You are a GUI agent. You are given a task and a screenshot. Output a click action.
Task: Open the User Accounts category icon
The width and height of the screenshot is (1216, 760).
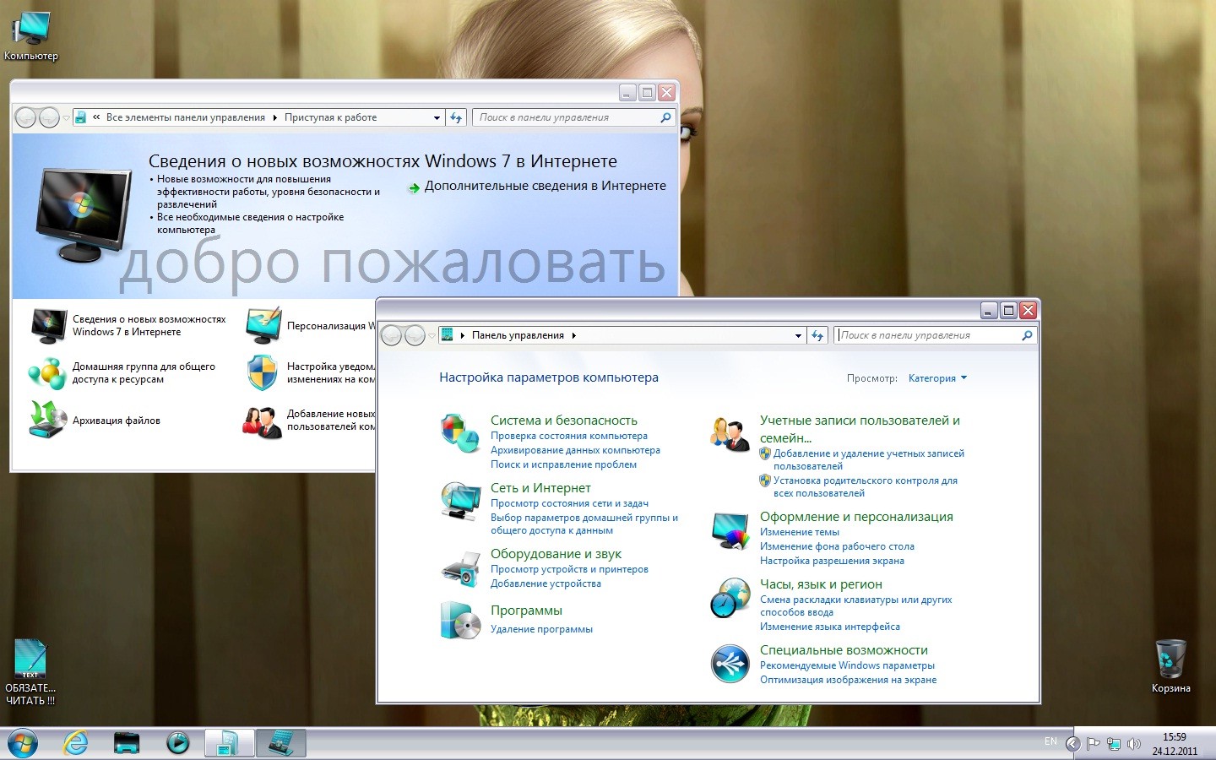coord(730,433)
